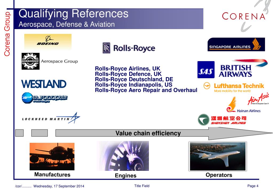
Task: Click the Aerospace Group text
Action: 59,61
